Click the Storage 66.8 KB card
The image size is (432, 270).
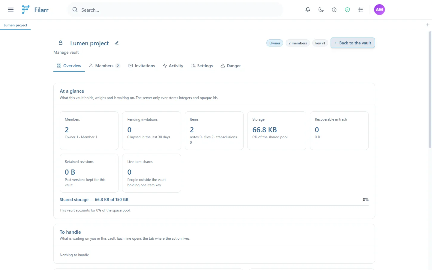[277, 130]
